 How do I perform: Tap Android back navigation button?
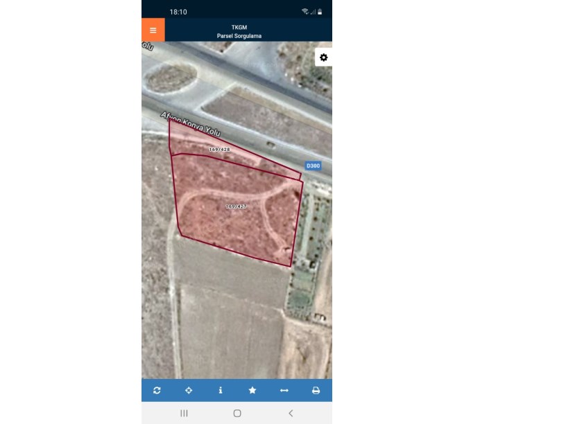291,413
